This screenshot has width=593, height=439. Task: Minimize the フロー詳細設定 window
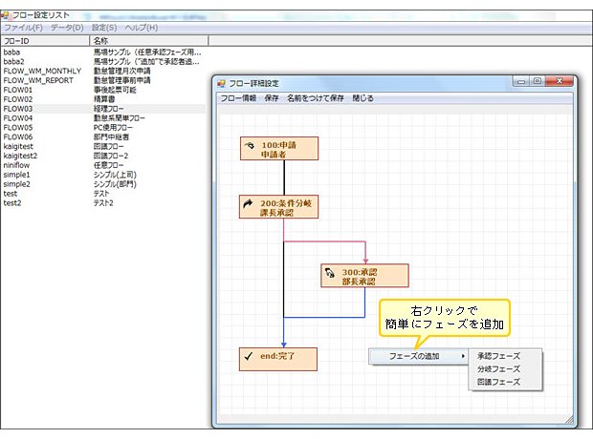521,81
